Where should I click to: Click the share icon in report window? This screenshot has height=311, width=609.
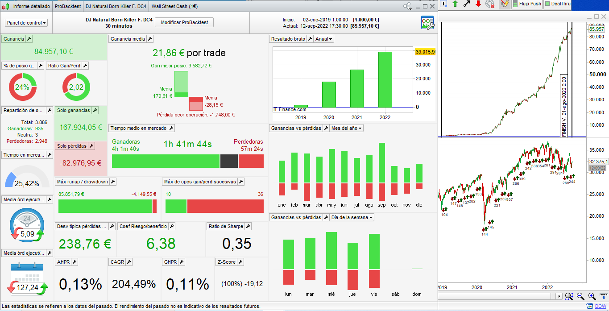[x=407, y=6]
